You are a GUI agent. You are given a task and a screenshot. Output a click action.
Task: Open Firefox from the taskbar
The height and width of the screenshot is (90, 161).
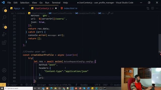80,88
